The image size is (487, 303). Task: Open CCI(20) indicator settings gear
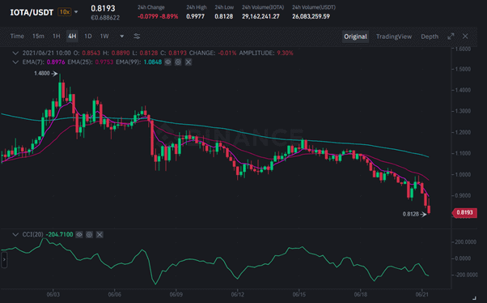[89, 235]
